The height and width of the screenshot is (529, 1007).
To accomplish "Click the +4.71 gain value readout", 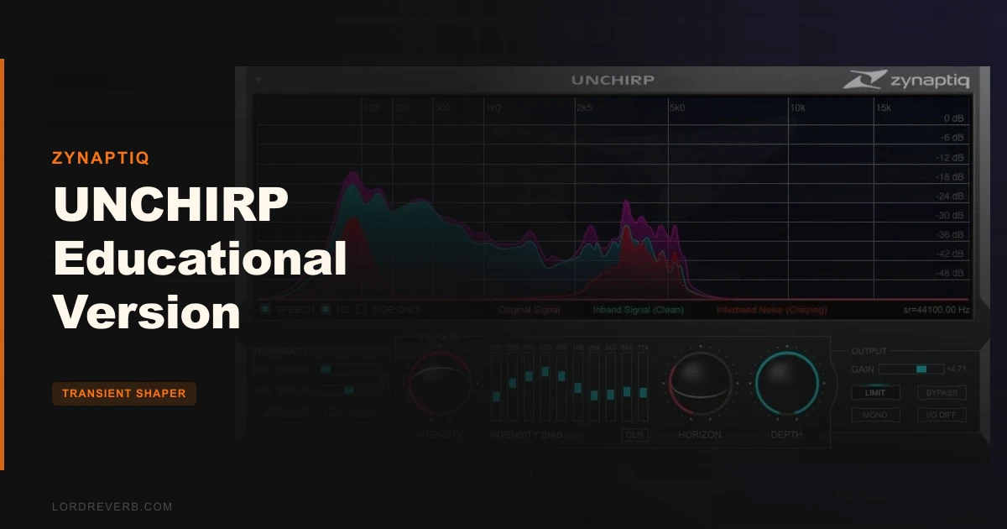I will click(x=957, y=369).
